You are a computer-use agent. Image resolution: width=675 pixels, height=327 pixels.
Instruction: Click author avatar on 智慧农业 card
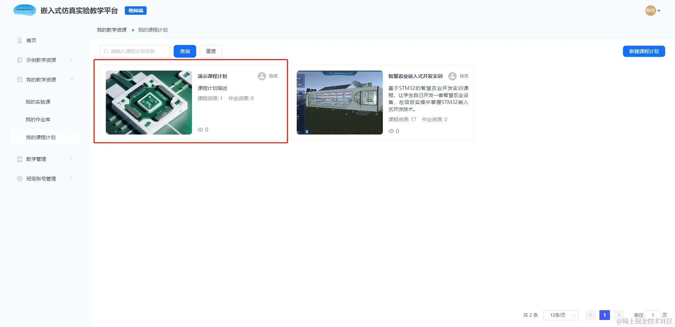[x=452, y=76]
